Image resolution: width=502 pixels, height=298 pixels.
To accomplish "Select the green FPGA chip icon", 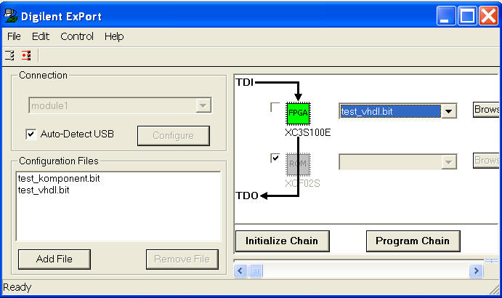I will pyautogui.click(x=298, y=113).
